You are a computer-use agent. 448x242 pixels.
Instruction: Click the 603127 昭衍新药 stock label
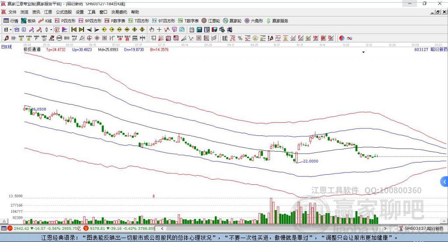[x=430, y=49]
